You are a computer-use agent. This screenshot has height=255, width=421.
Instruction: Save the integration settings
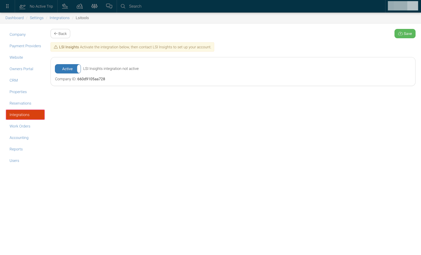pyautogui.click(x=405, y=34)
